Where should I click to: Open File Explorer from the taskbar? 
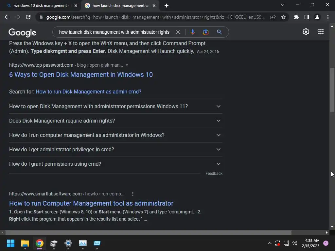coord(25,243)
